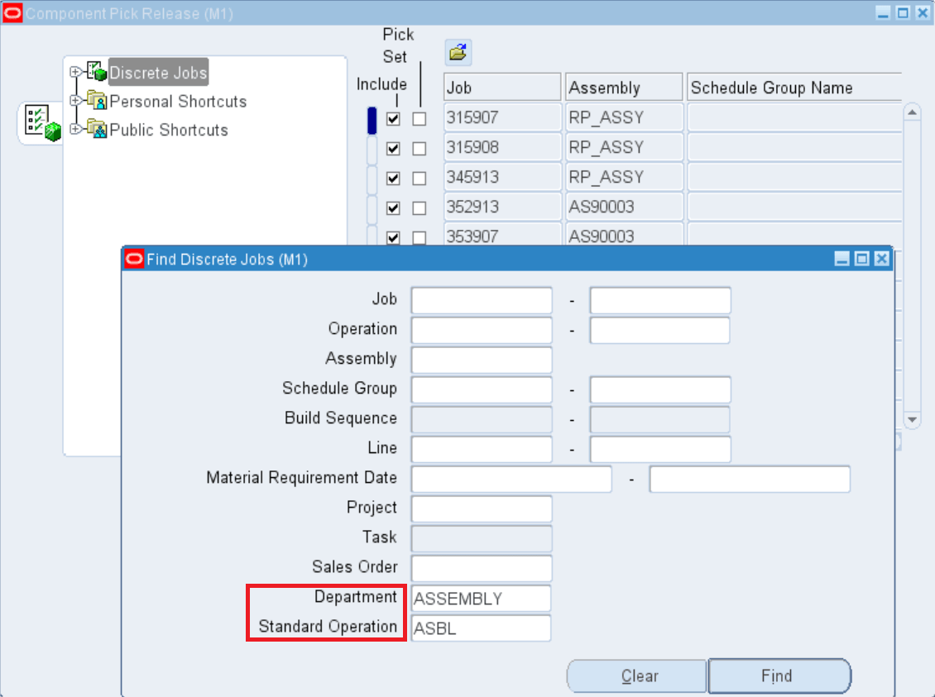Click the component pick checklist icon tab
The width and height of the screenshot is (935, 697).
[41, 123]
